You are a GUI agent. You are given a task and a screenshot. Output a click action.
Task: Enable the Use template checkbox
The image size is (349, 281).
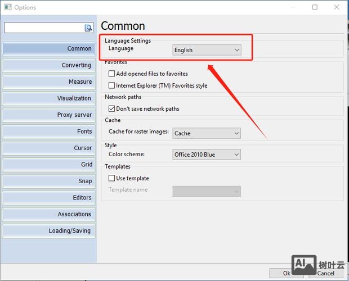(111, 178)
